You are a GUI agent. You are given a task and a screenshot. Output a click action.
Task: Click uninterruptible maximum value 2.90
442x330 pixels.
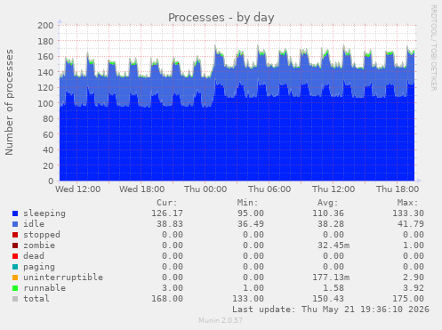(x=414, y=278)
